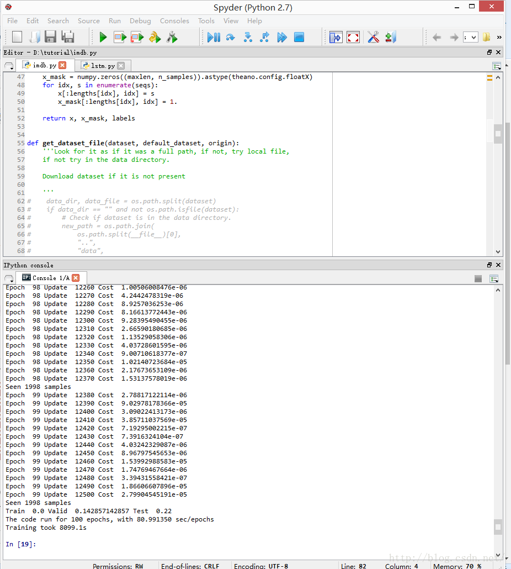Open the Consoles menu
511x569 pixels.
[175, 20]
